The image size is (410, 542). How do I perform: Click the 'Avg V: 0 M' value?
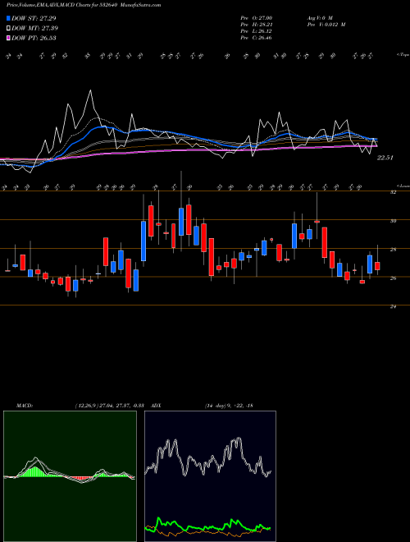(x=319, y=18)
